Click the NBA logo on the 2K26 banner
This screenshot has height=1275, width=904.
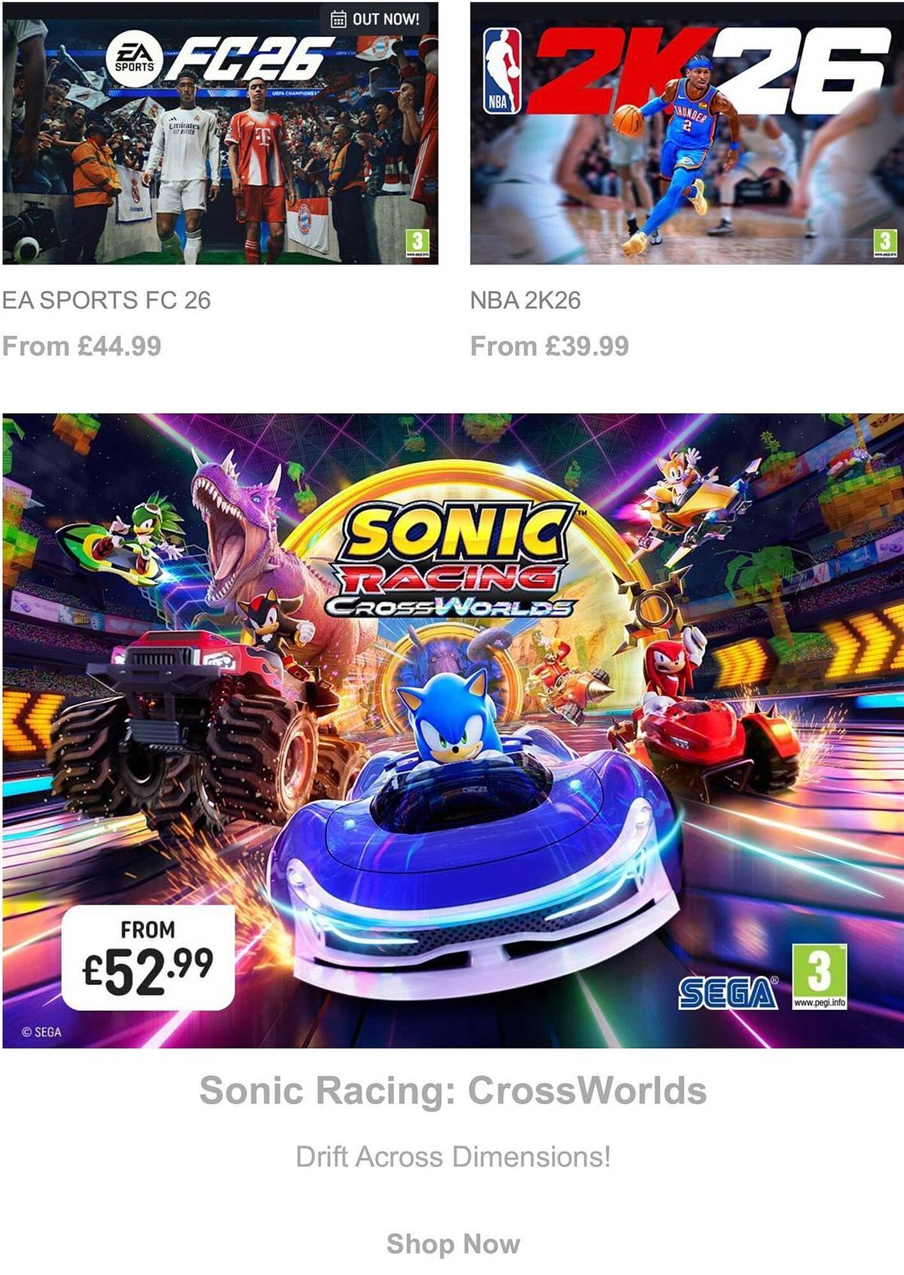pos(502,71)
